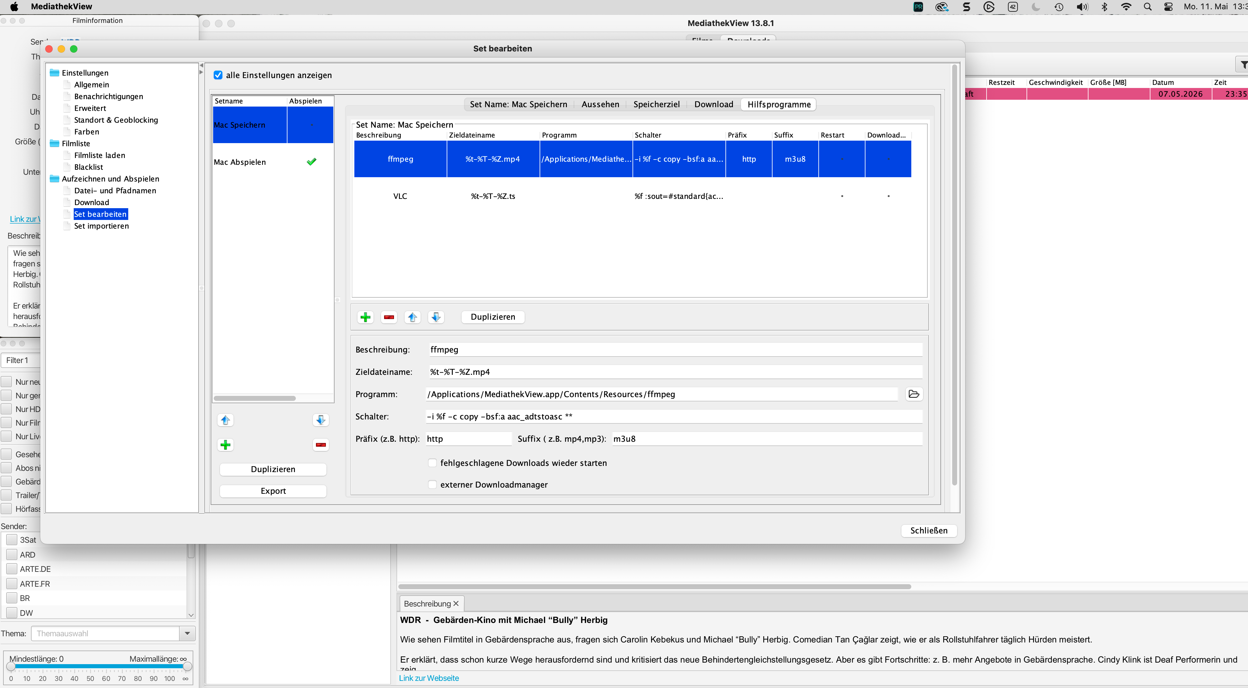Enable 'externer Downloadmanager' checkbox
Screen dimensions: 1248x688
[x=432, y=484]
